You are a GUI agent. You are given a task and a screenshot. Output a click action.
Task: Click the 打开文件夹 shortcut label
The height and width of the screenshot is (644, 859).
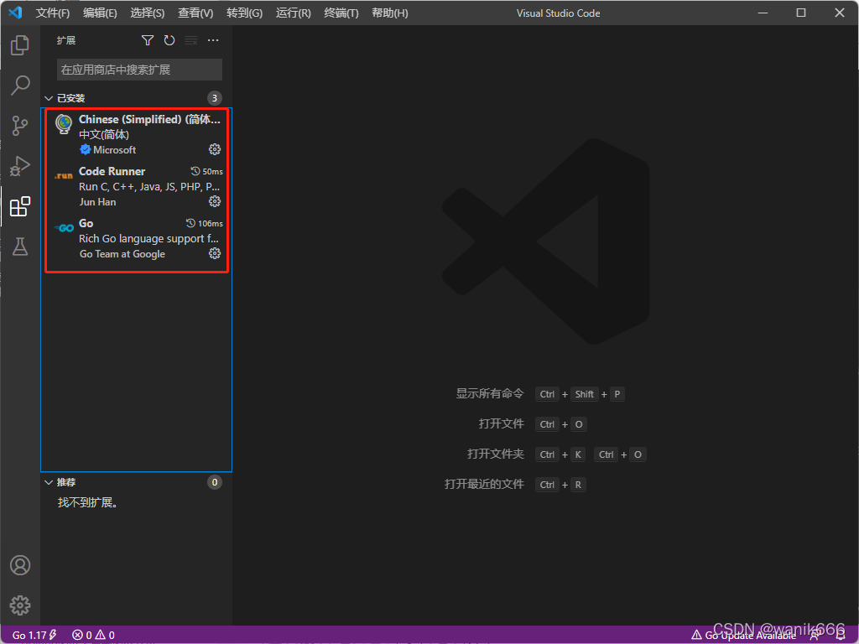(495, 454)
